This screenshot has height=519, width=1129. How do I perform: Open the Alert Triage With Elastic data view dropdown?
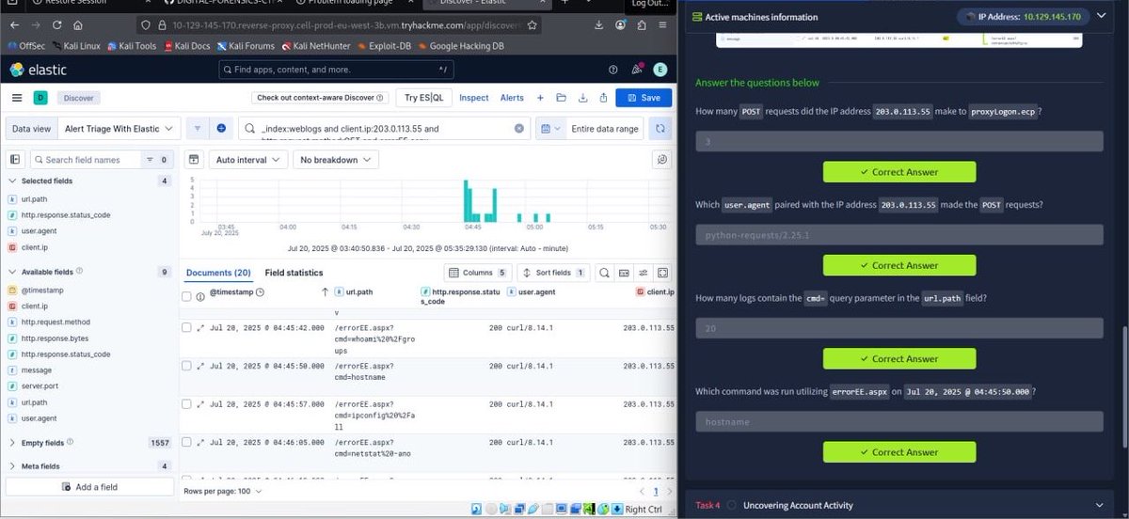119,129
